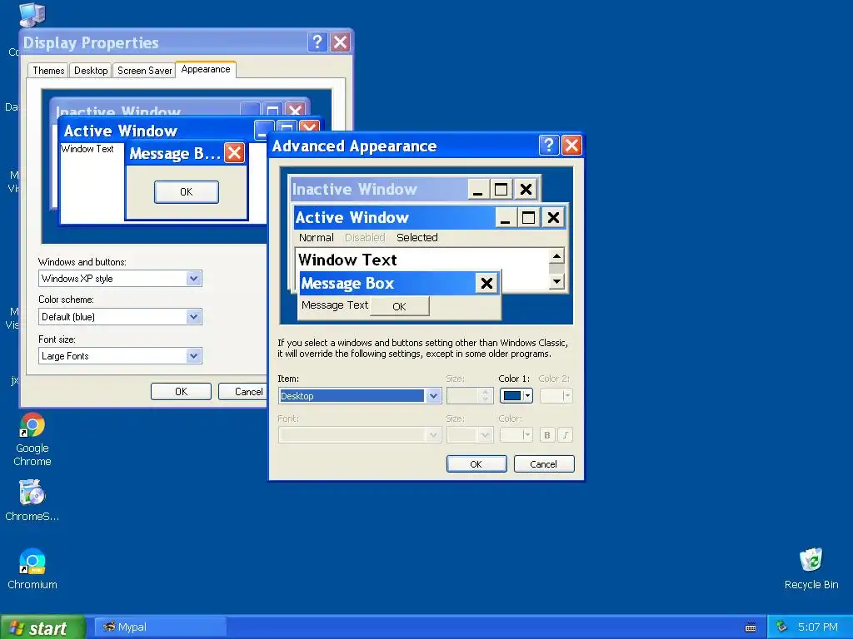The image size is (853, 639).
Task: Switch to Mypal in the taskbar
Action: coord(160,627)
